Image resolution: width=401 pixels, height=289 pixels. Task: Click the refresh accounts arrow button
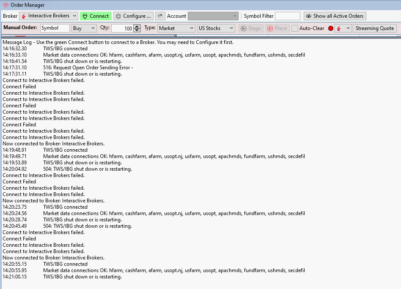160,16
